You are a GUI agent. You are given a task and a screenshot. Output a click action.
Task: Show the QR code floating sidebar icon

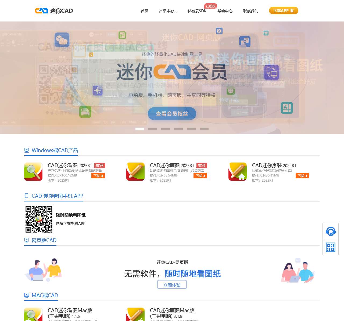(x=331, y=247)
